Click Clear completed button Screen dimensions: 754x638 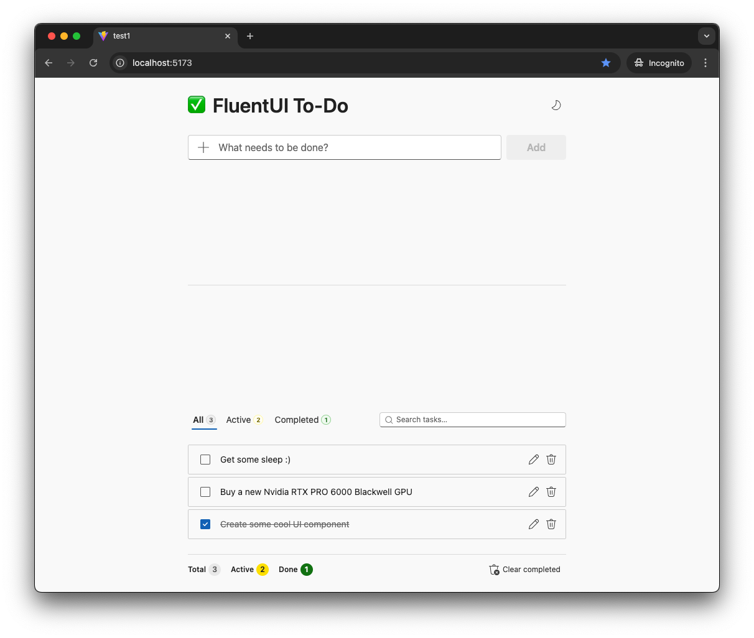[525, 570]
